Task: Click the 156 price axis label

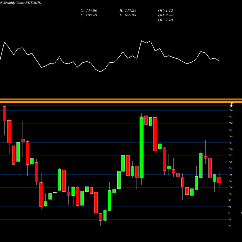Action: (231, 123)
